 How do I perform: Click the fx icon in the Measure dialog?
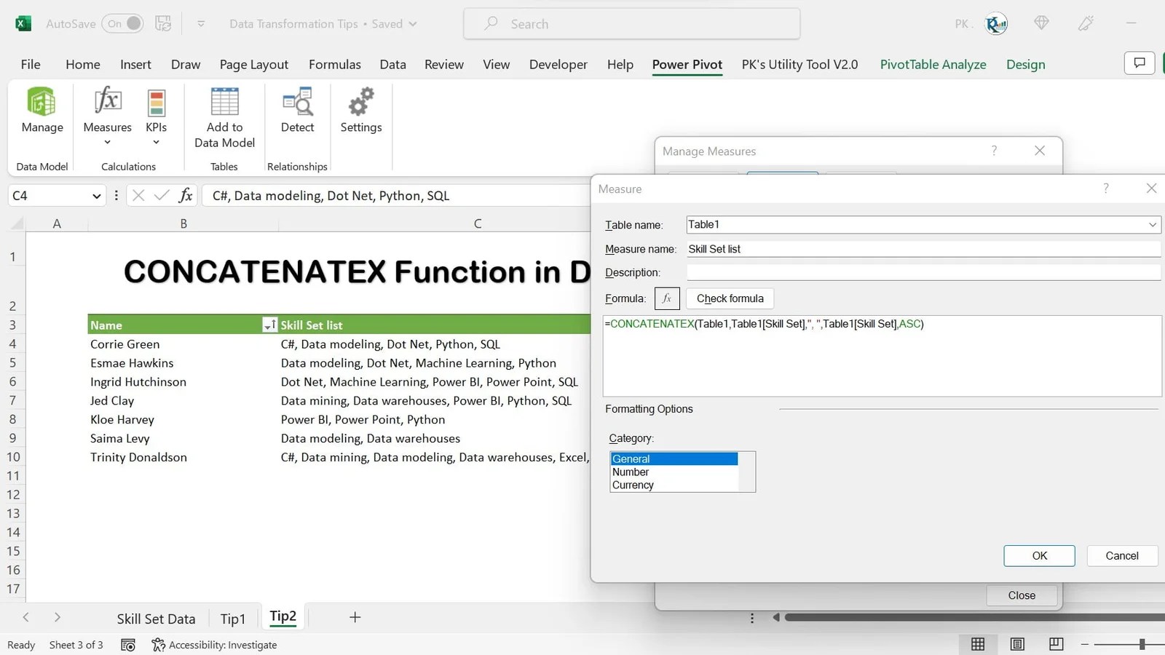(x=667, y=298)
